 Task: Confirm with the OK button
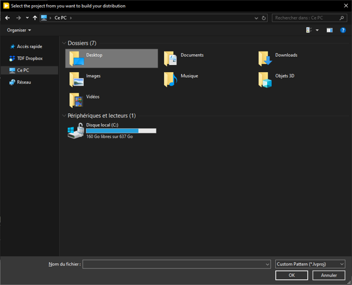[x=292, y=275]
